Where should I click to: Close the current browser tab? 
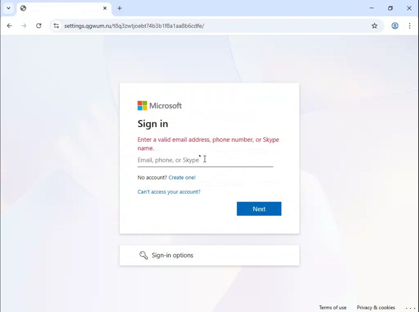click(x=105, y=8)
